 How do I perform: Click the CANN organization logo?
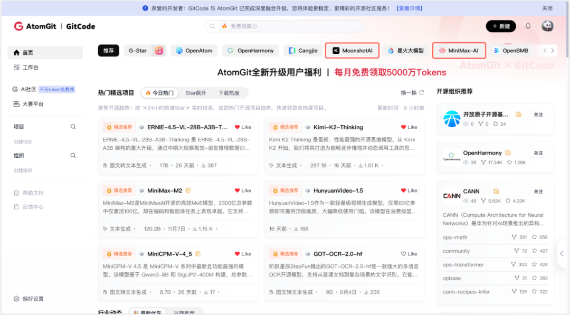(451, 196)
